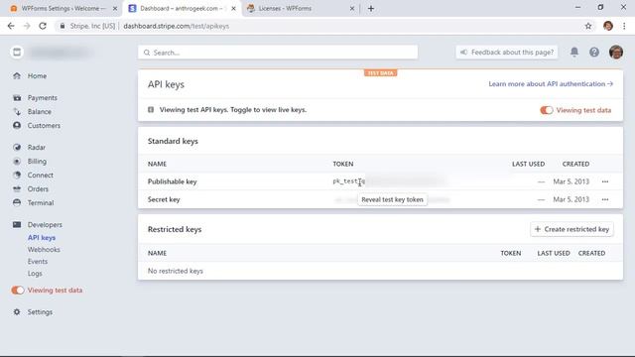Open the notifications bell
This screenshot has height=357, width=635.
[574, 53]
